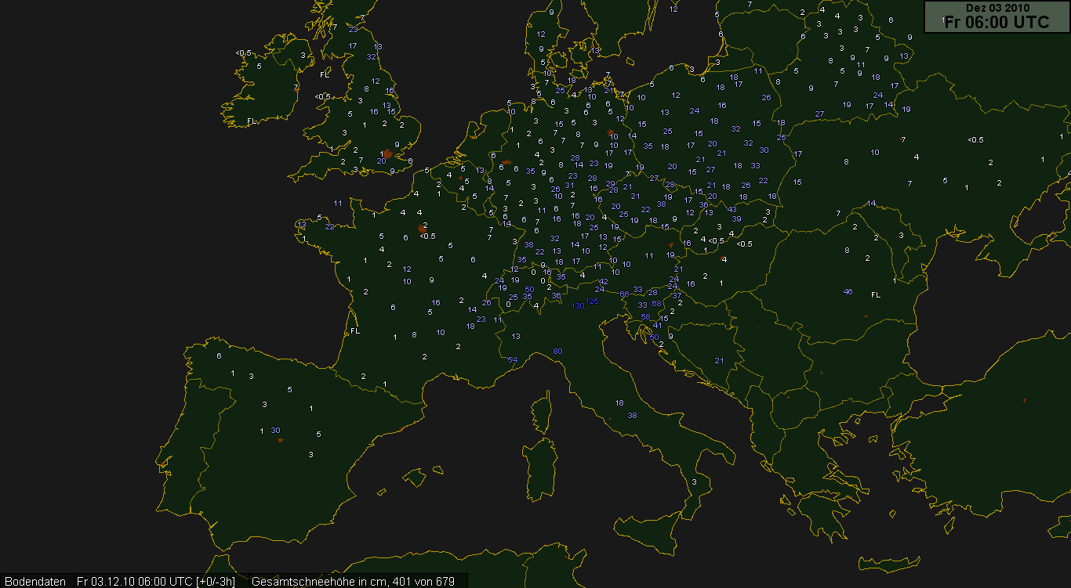Click the snow depth value 42
The image size is (1071, 588).
(603, 282)
